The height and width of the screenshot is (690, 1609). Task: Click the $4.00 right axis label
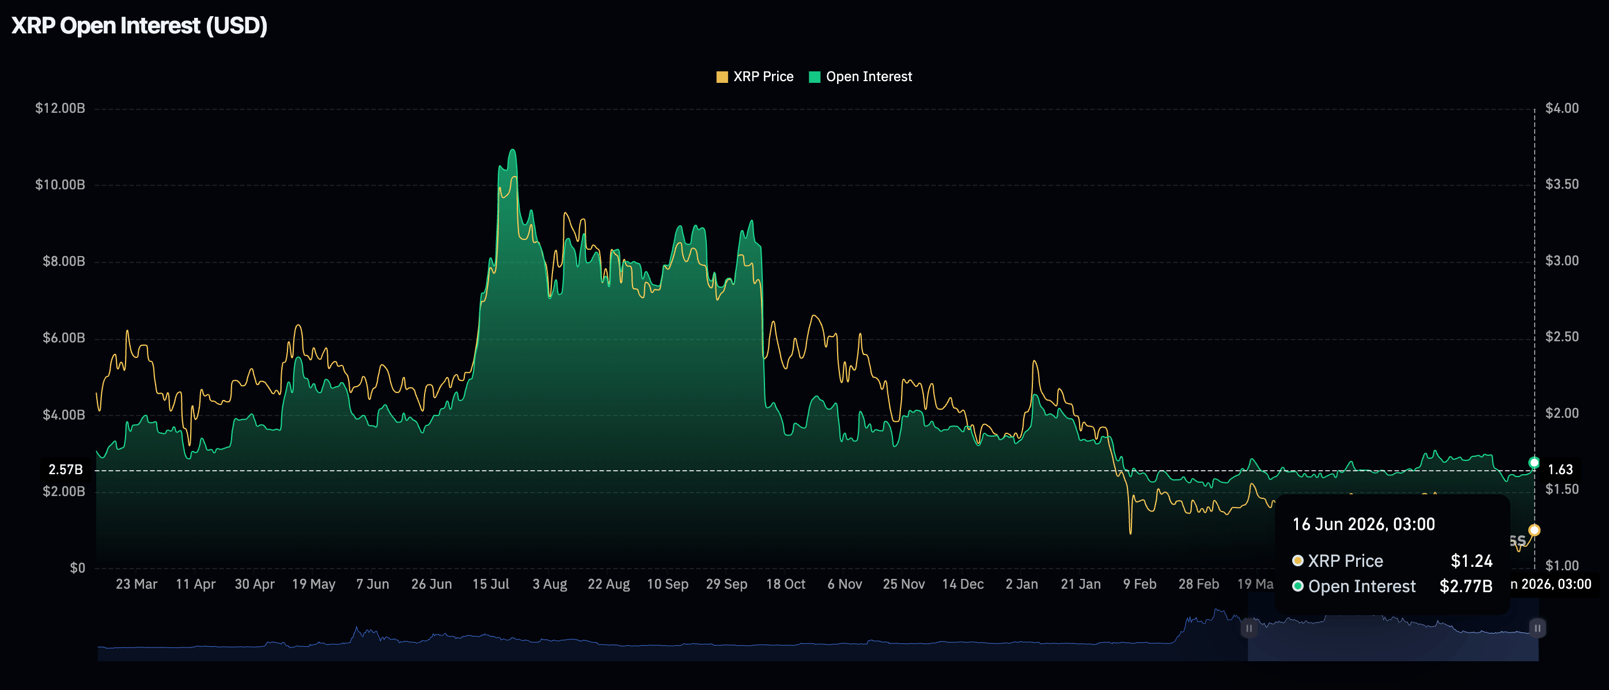pyautogui.click(x=1562, y=109)
